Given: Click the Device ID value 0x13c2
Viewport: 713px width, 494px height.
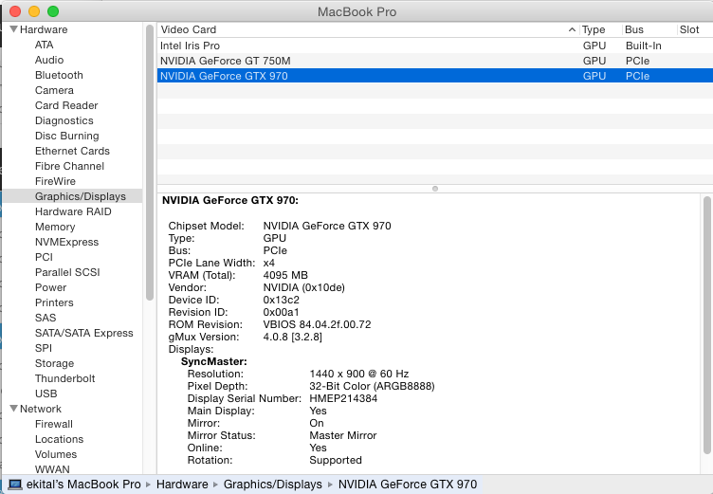Looking at the screenshot, I should click(x=281, y=300).
